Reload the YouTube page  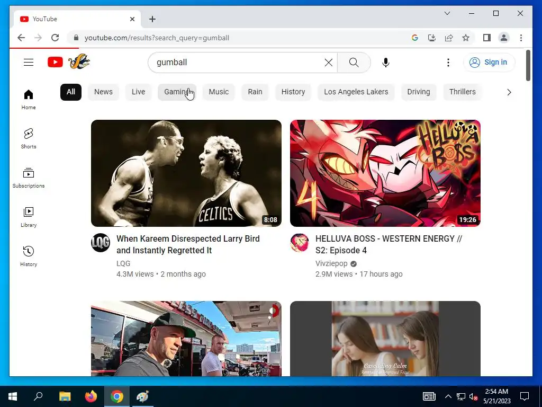pos(55,38)
